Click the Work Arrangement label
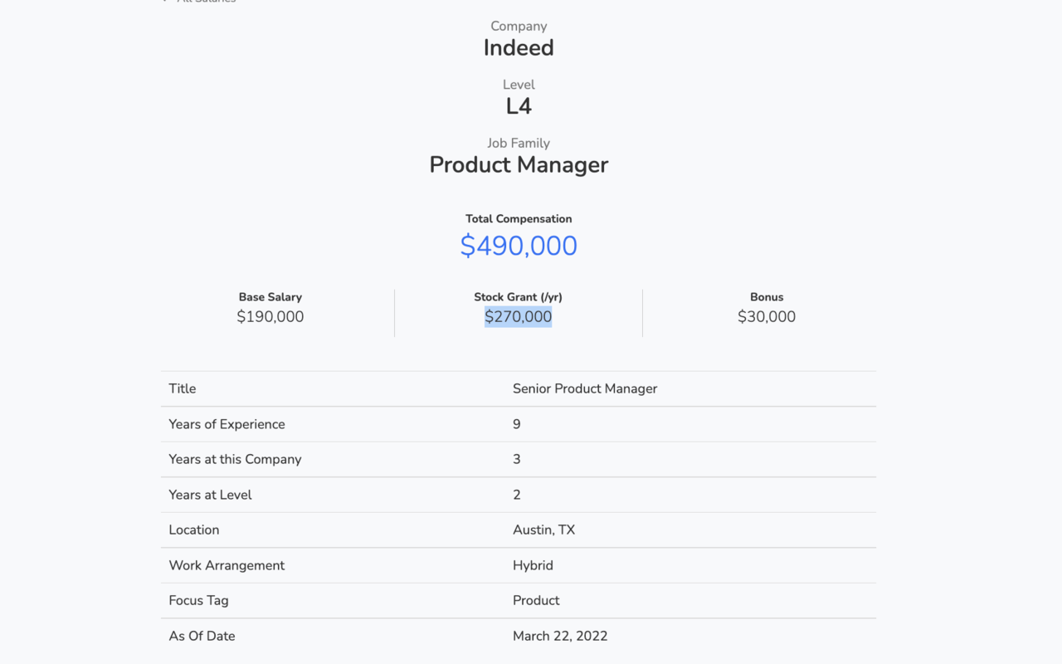 pyautogui.click(x=227, y=565)
